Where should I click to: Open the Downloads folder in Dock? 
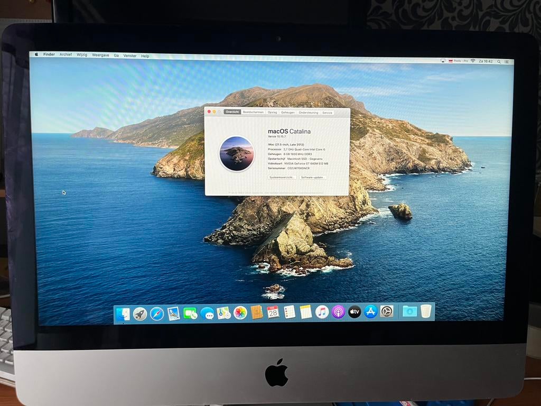409,311
